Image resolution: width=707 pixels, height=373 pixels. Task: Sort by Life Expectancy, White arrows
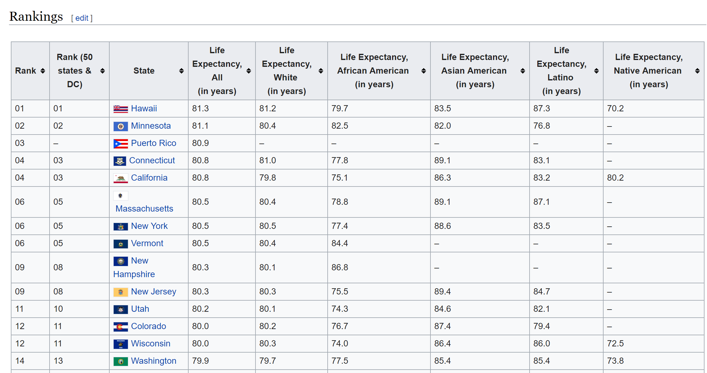(321, 71)
